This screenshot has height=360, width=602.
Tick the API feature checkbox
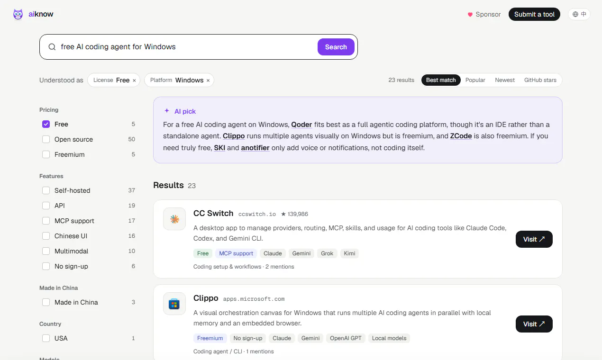46,206
